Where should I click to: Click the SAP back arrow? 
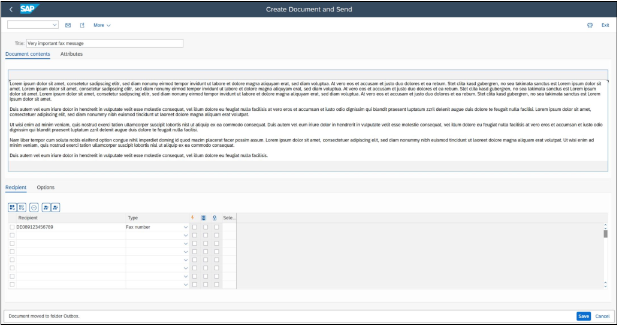pyautogui.click(x=11, y=10)
